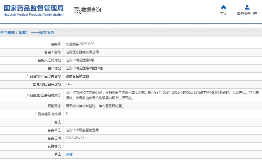
Task: Open the 详情 link
Action: [69, 155]
